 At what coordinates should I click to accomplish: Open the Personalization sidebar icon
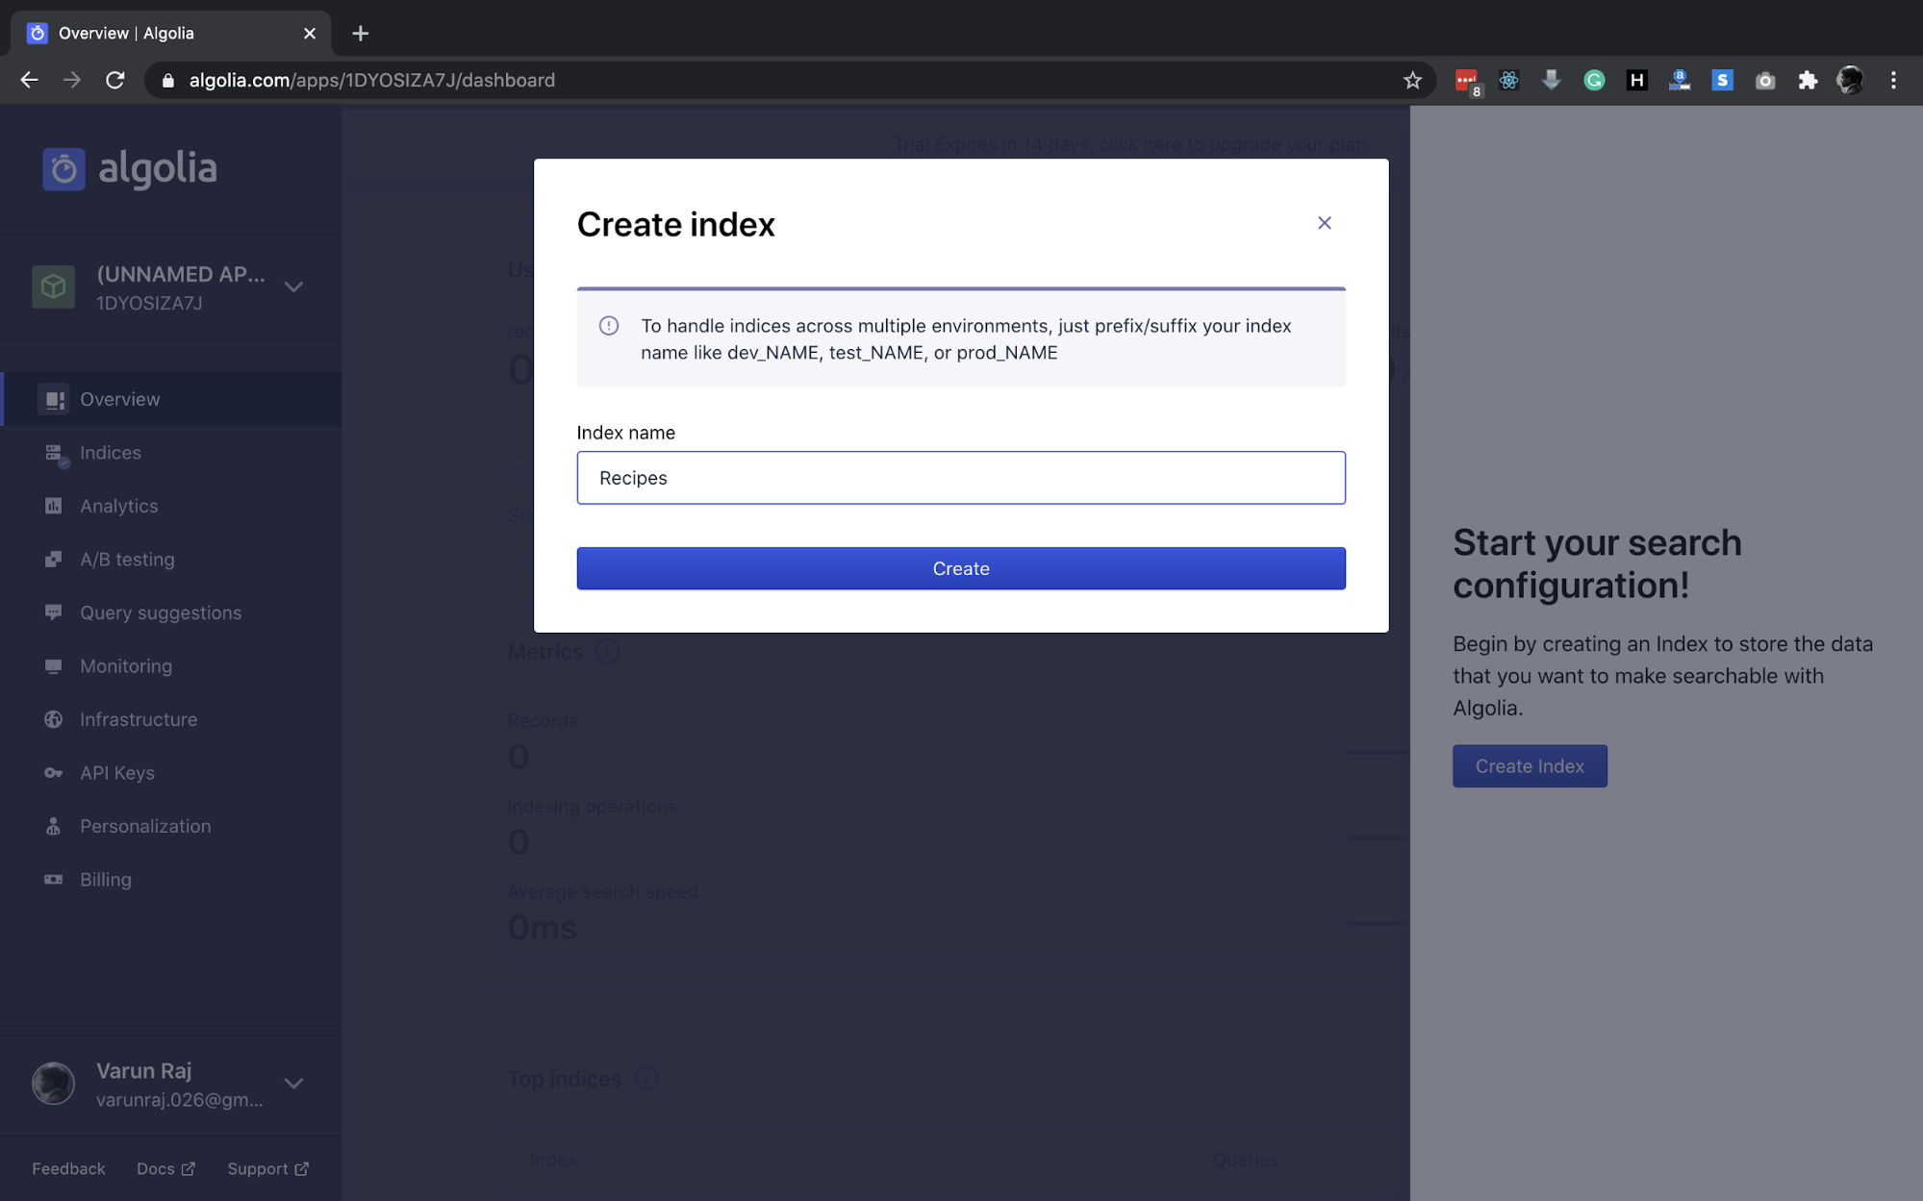click(54, 826)
